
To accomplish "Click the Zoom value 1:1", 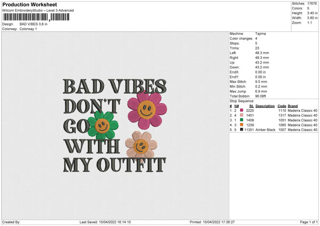I will pyautogui.click(x=309, y=22).
